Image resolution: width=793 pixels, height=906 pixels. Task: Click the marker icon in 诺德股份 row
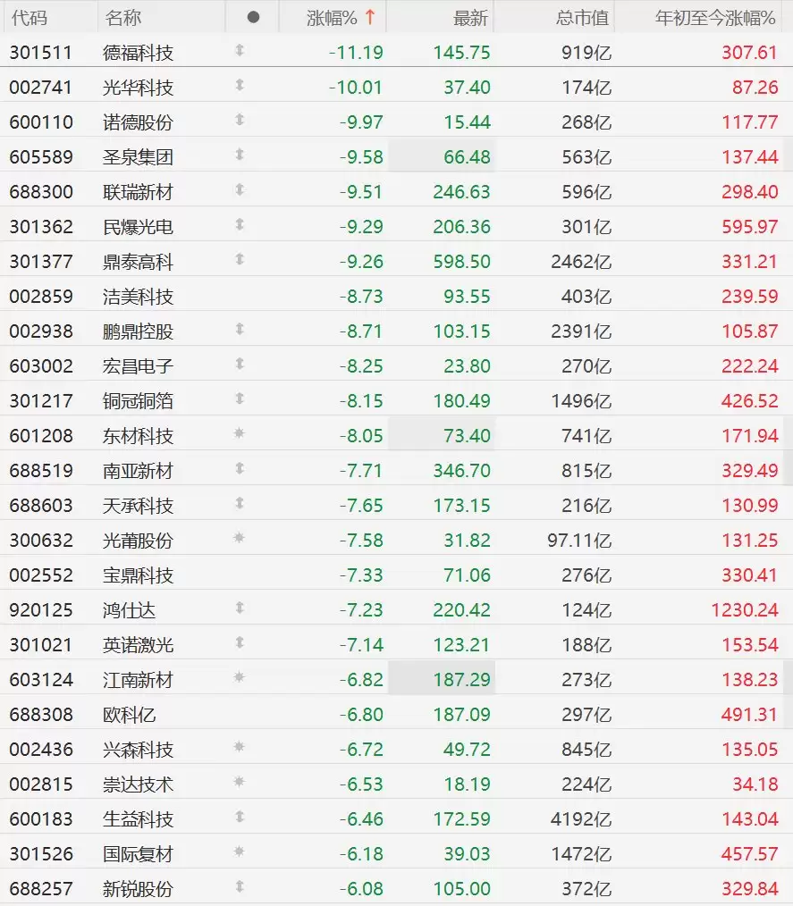tap(240, 121)
